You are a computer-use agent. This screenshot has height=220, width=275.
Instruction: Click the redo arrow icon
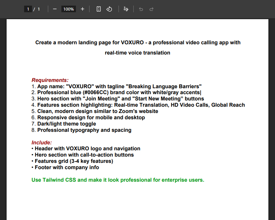(151, 9)
